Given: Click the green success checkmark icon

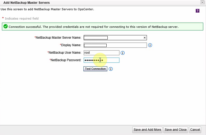Looking at the screenshot, I should pos(5,27).
